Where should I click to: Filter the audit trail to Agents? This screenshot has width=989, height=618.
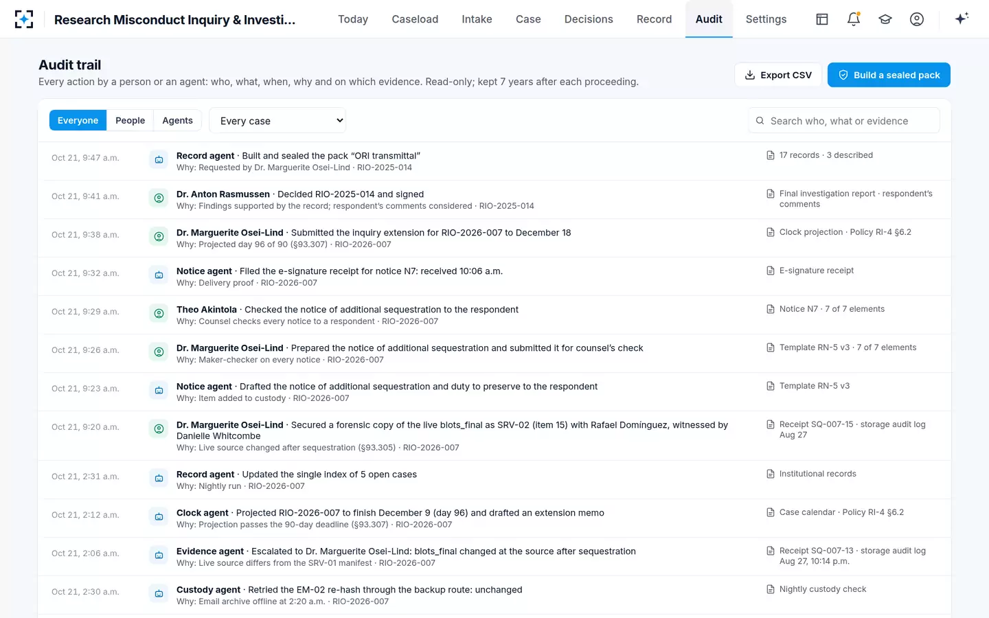[177, 120]
